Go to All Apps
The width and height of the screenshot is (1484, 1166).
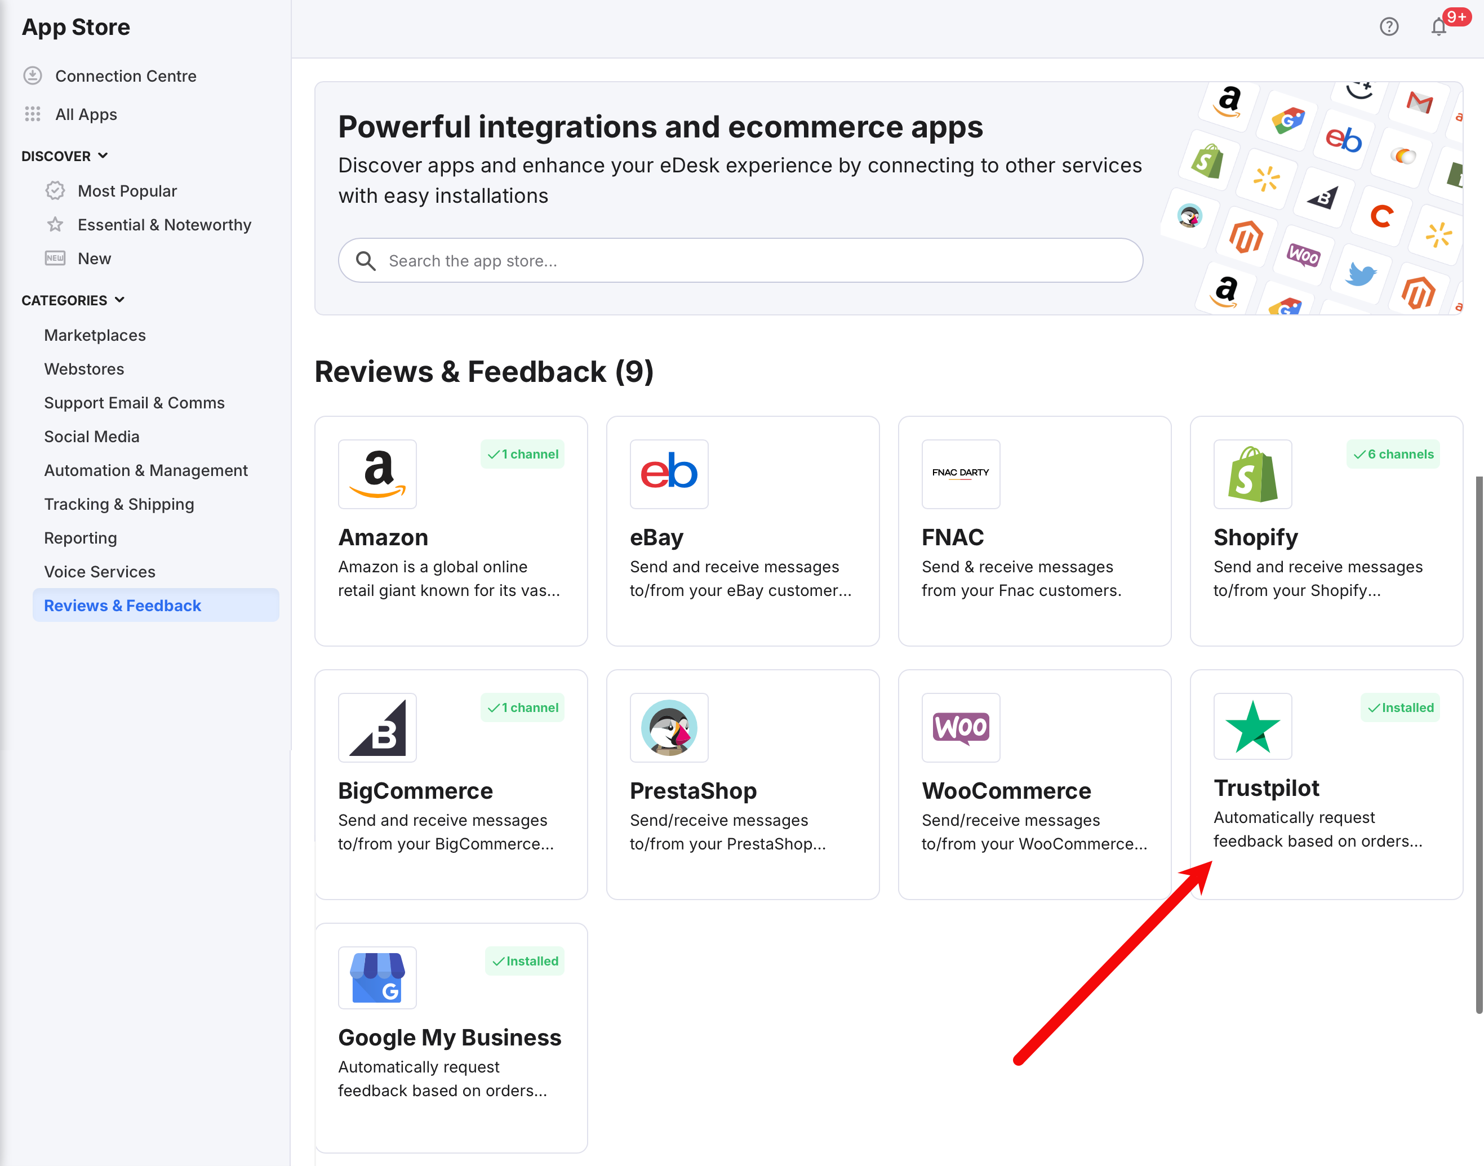point(86,114)
